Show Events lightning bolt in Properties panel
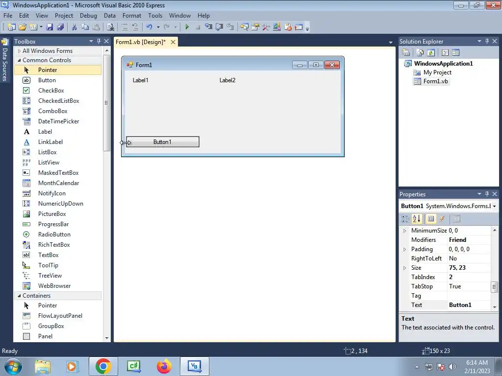502x376 pixels. point(442,219)
